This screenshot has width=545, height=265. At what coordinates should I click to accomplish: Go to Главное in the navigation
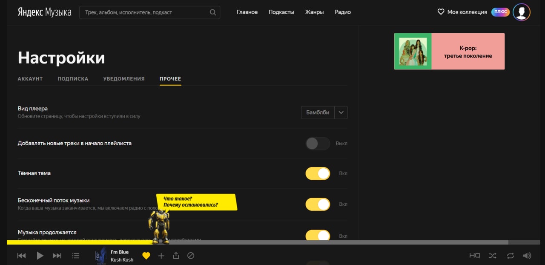[247, 12]
